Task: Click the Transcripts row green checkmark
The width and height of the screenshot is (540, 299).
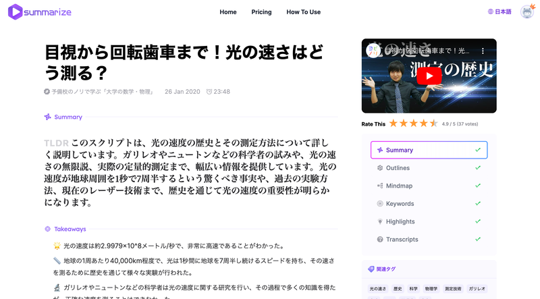Action: point(478,240)
